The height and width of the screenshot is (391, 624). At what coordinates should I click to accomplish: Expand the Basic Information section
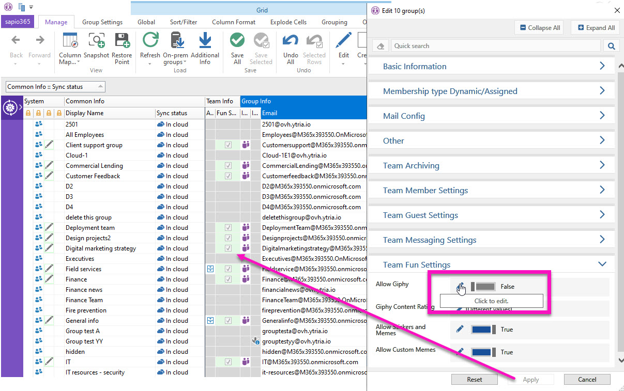point(602,66)
